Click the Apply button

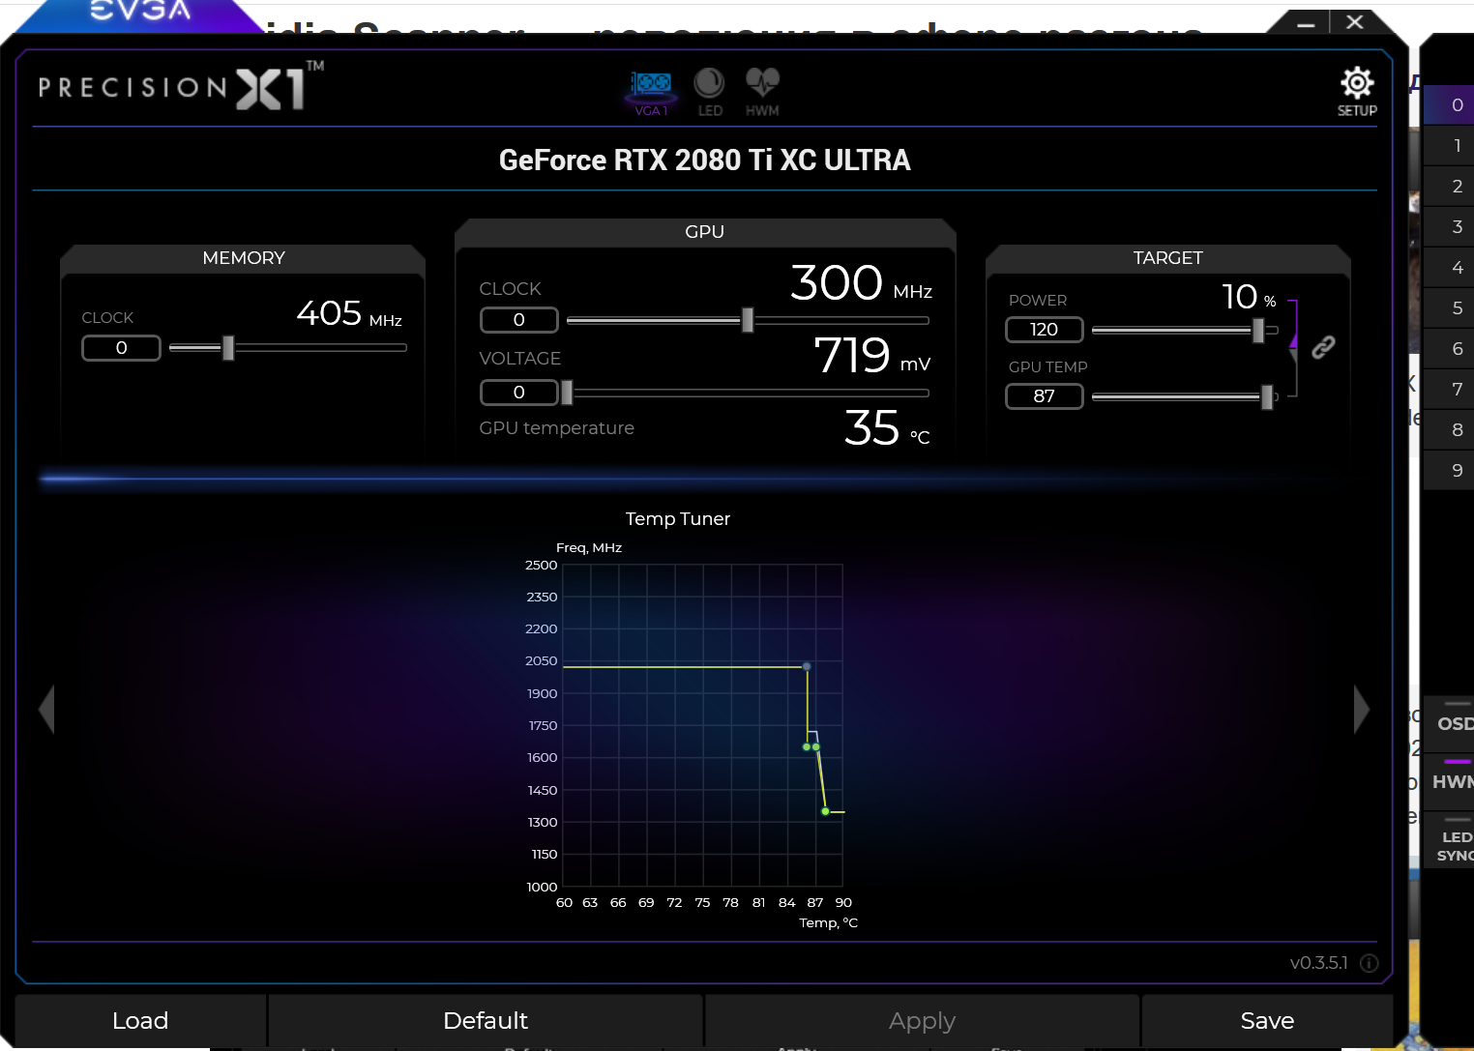923,1020
